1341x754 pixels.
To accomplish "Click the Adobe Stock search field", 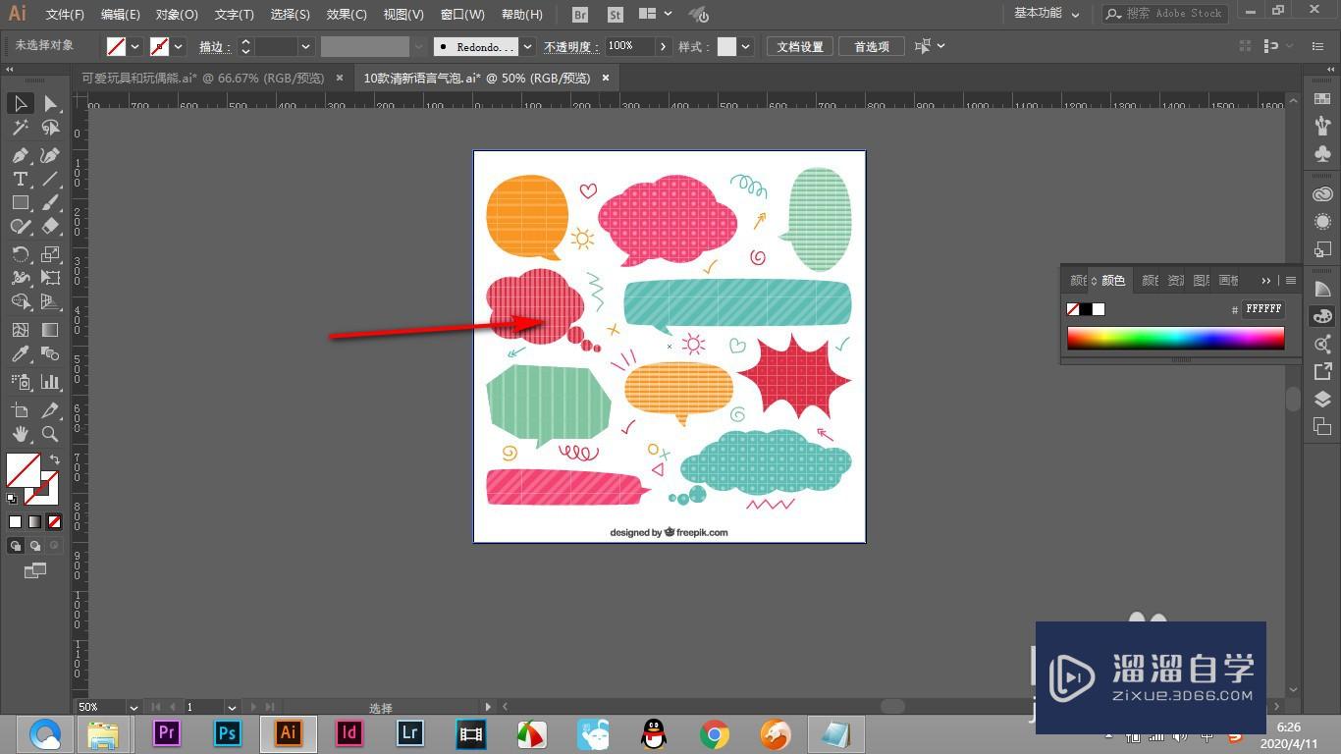I will (x=1166, y=14).
